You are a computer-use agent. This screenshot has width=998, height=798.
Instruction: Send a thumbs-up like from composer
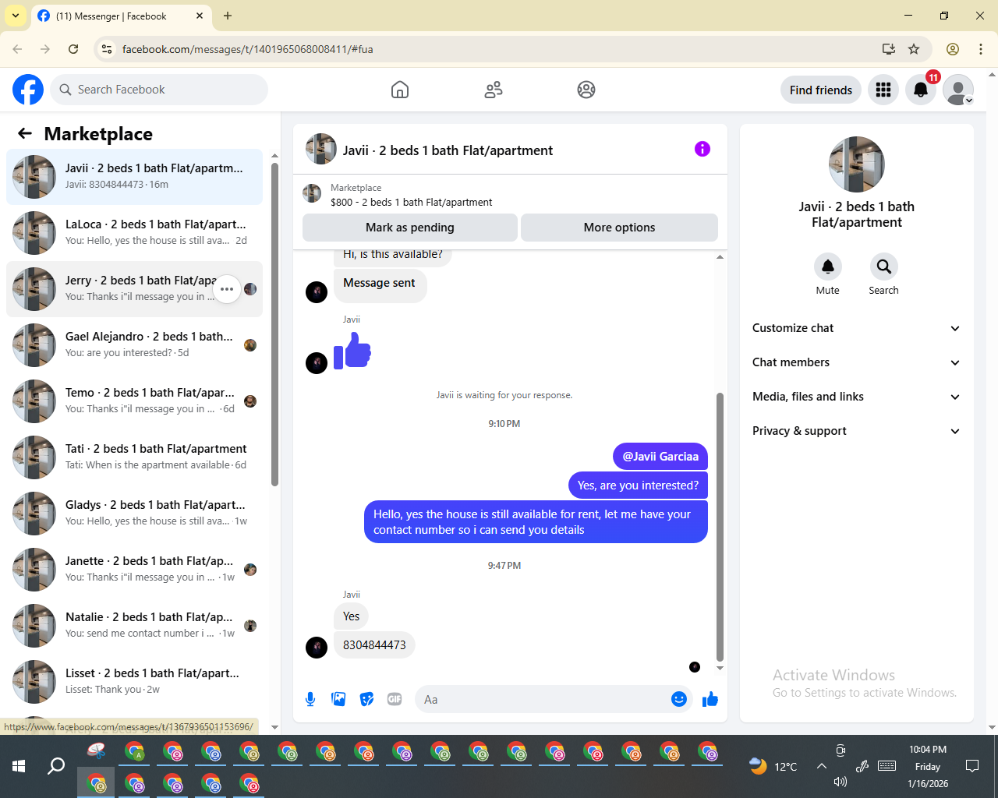[710, 699]
